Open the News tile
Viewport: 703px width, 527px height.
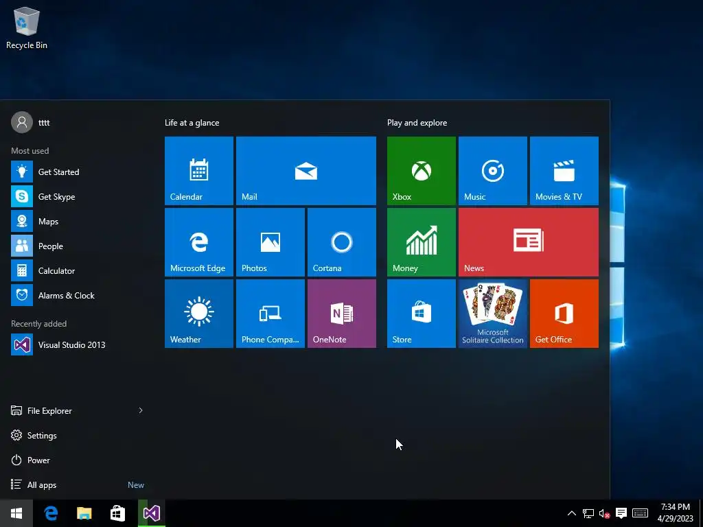(529, 242)
